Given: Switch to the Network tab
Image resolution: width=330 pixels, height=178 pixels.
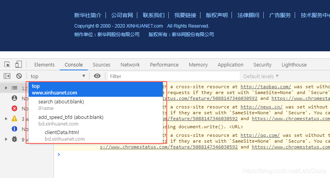Looking at the screenshot, I should tap(130, 65).
